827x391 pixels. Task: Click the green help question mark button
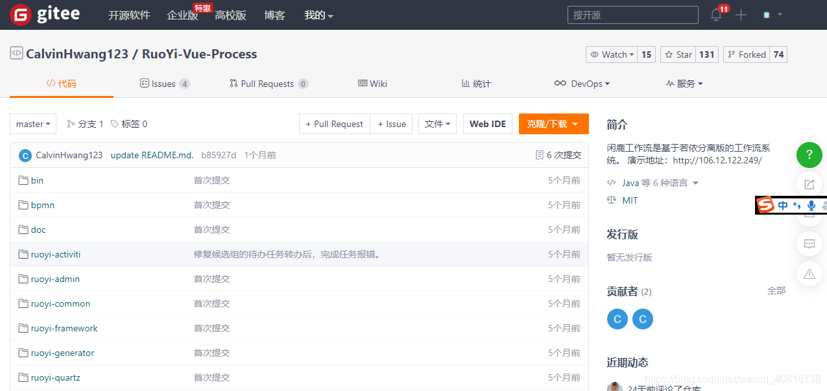tap(809, 154)
